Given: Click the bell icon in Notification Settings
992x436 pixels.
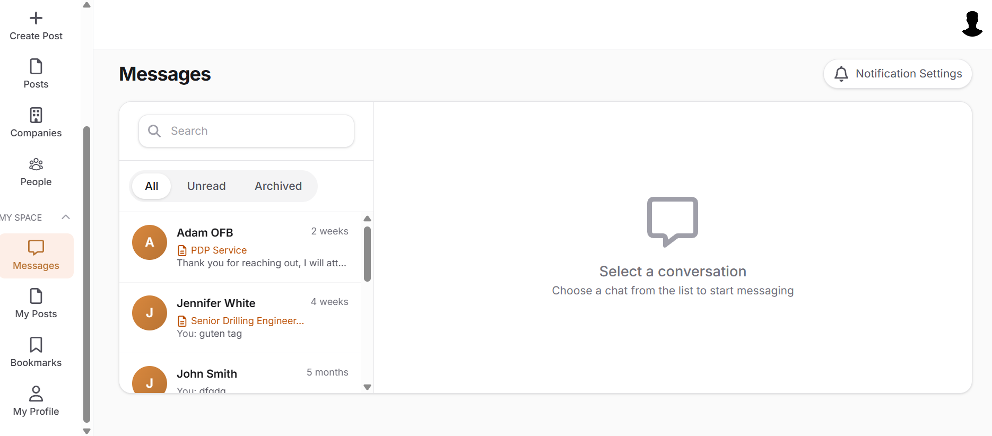Looking at the screenshot, I should 841,74.
